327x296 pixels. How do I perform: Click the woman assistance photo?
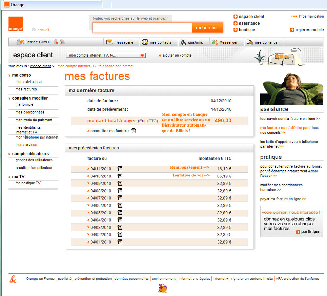click(292, 89)
